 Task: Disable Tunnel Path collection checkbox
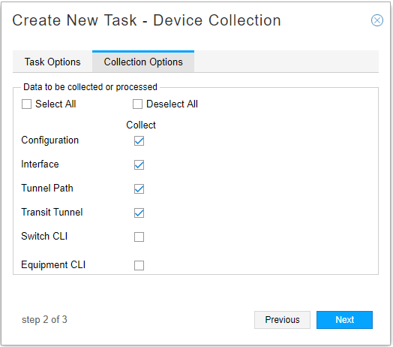point(139,189)
